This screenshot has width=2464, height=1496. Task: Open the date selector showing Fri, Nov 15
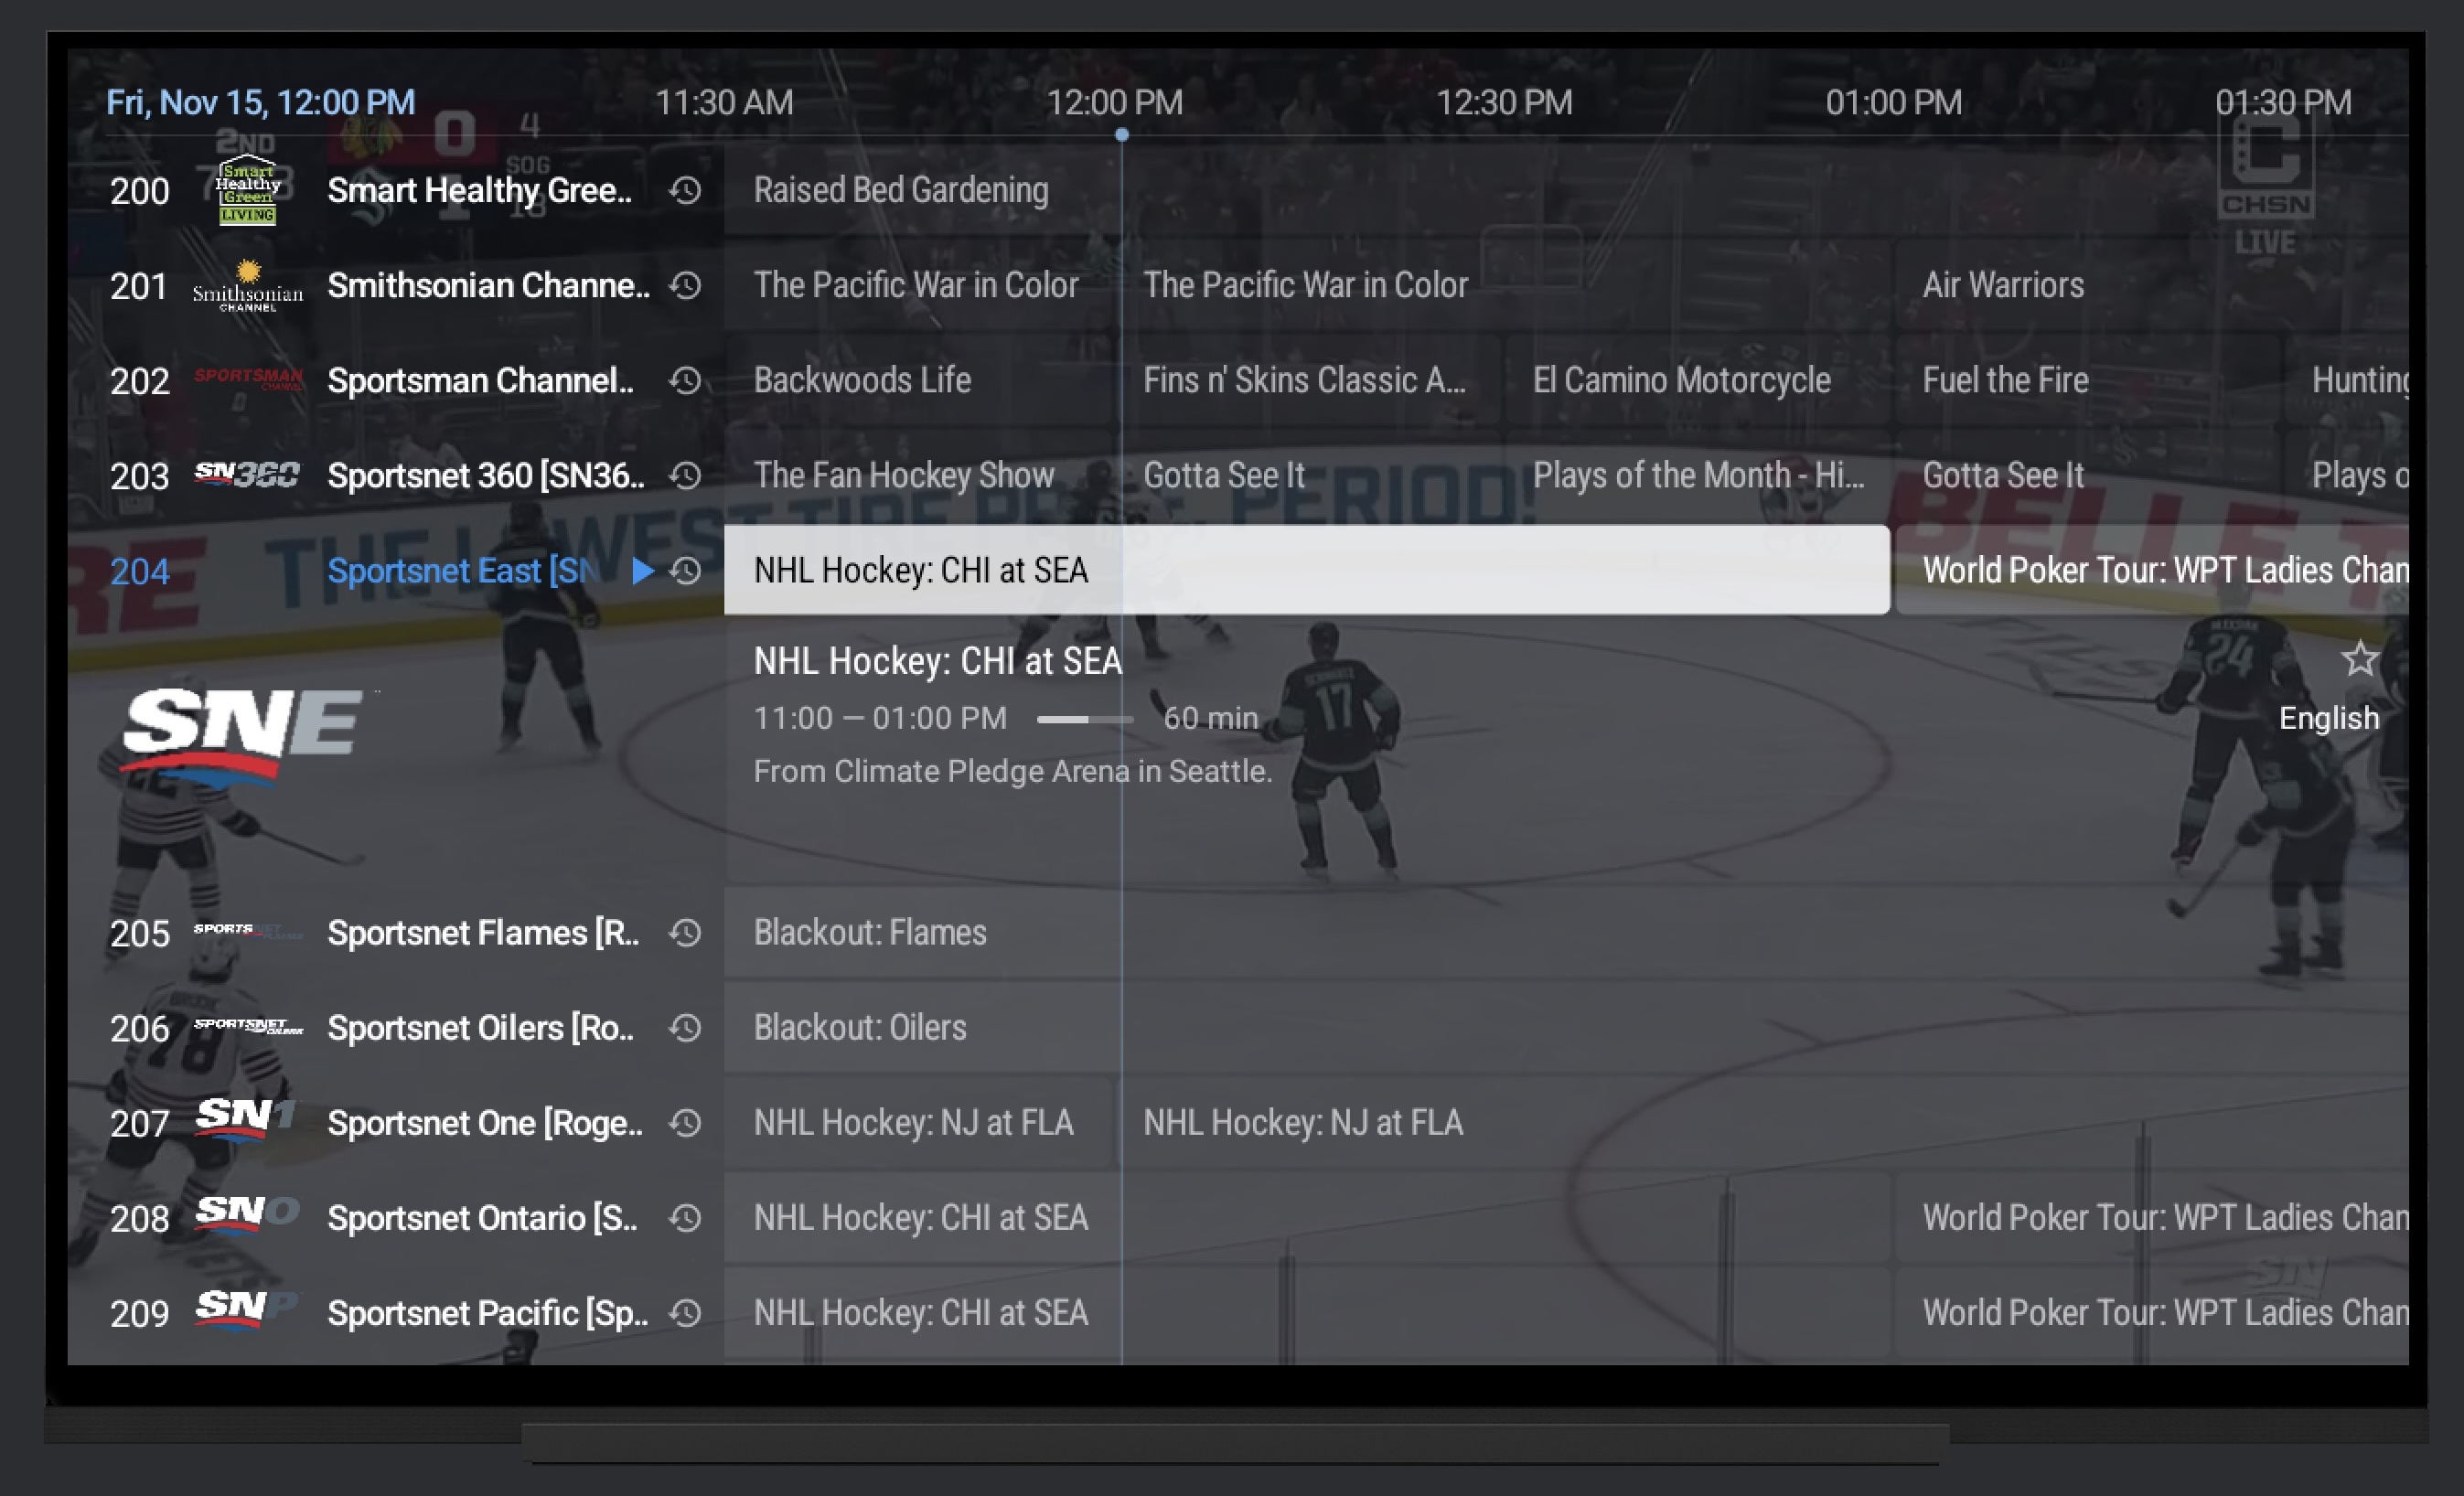[256, 101]
